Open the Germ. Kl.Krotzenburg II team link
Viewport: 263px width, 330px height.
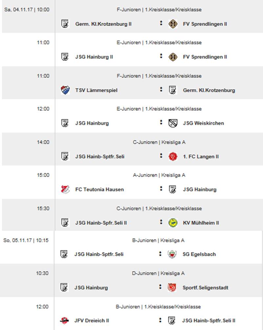[x=103, y=24]
